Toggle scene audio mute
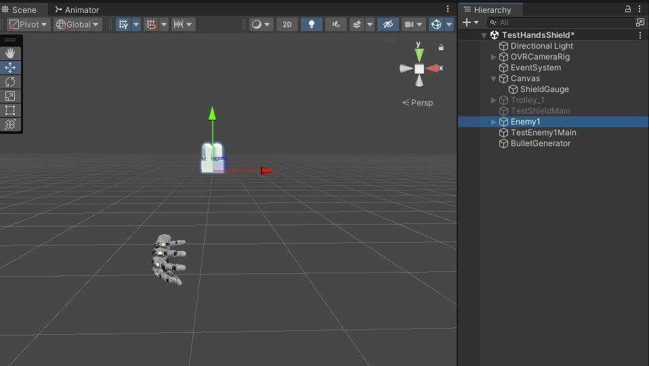Screen dimensions: 649x366 [x=335, y=24]
